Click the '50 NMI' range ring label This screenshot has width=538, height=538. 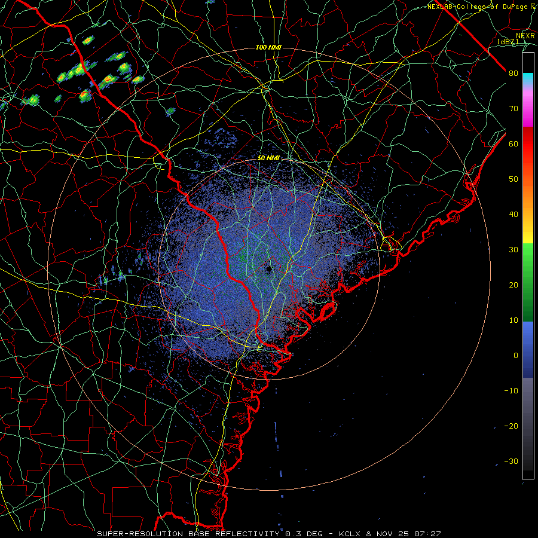tap(268, 158)
